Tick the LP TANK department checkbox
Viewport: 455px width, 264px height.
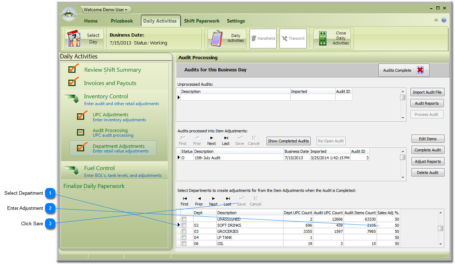pyautogui.click(x=184, y=237)
